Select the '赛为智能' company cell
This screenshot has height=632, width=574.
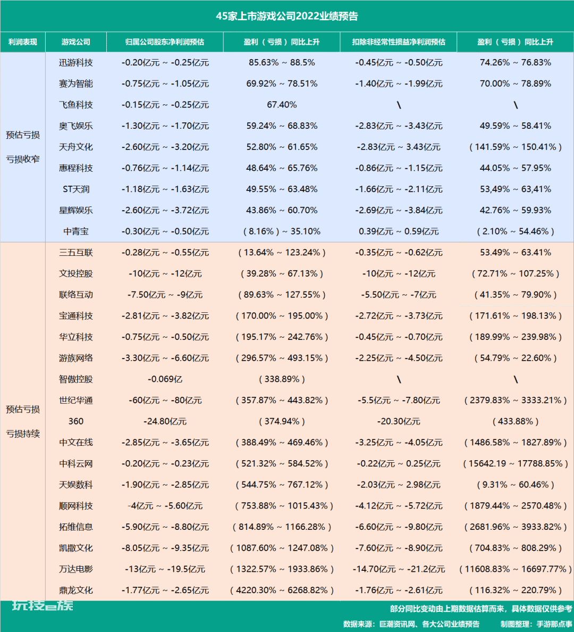click(75, 84)
